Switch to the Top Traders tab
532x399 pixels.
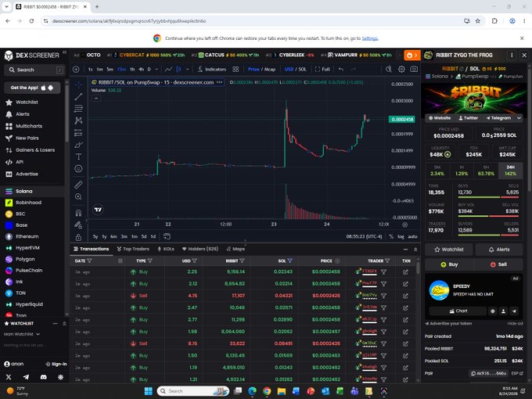(133, 249)
